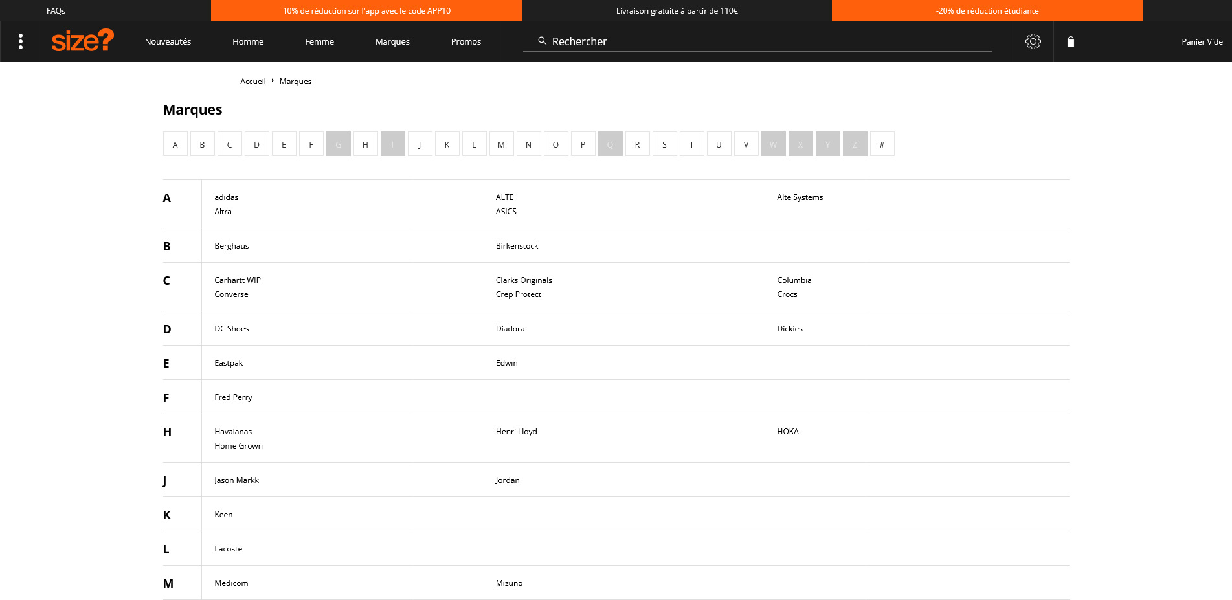Click the student discount banner
Viewport: 1232px width, 600px height.
tap(987, 10)
